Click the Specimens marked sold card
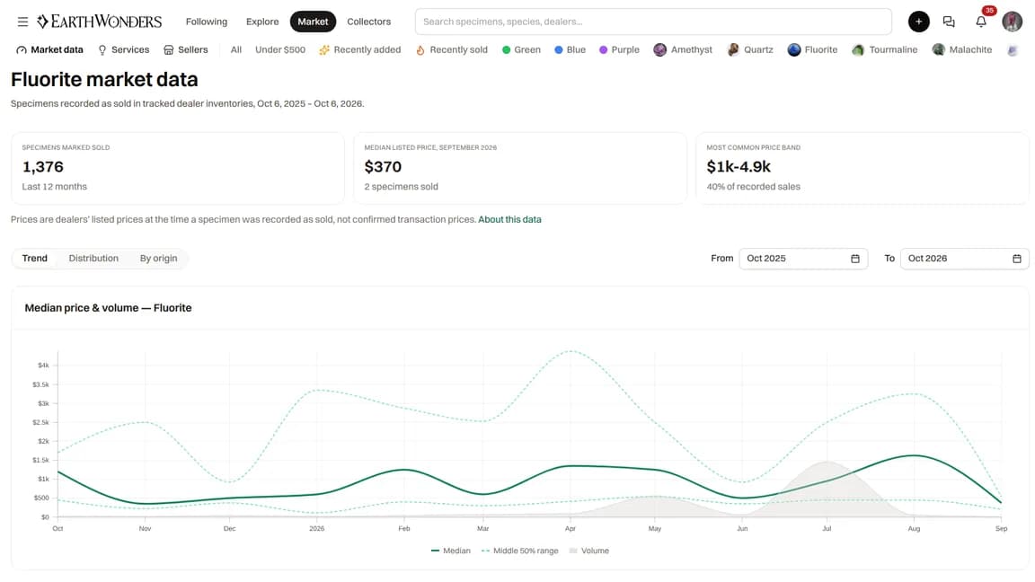The height and width of the screenshot is (582, 1035). point(178,168)
